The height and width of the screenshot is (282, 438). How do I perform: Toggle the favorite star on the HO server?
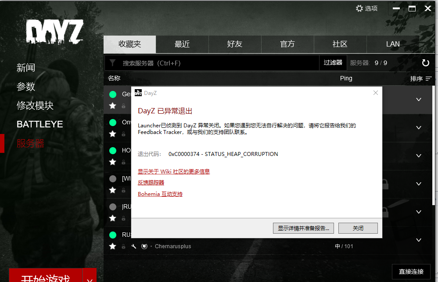pyautogui.click(x=113, y=162)
